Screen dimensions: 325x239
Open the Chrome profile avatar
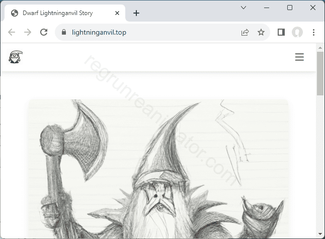(297, 32)
